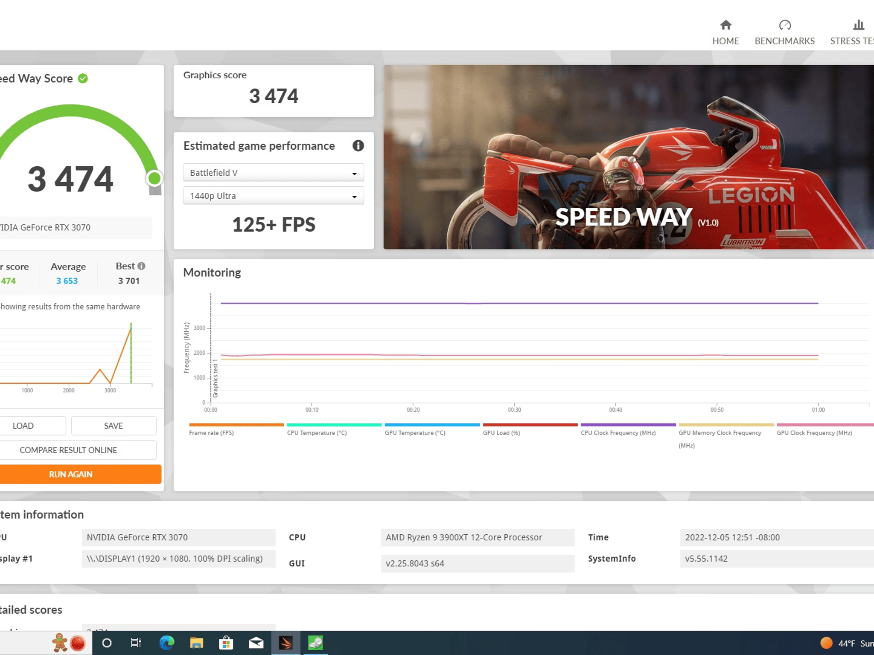Open the green app icon on taskbar
The height and width of the screenshot is (655, 874).
315,643
